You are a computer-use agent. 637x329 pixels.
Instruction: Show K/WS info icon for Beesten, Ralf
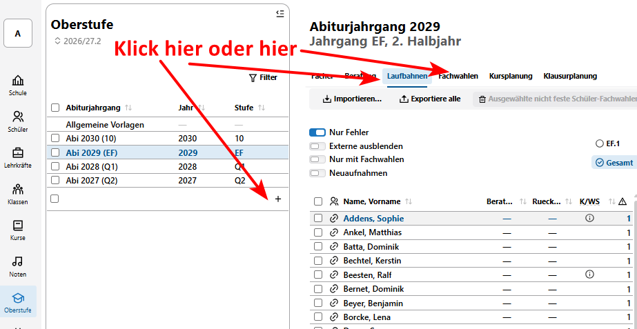589,275
